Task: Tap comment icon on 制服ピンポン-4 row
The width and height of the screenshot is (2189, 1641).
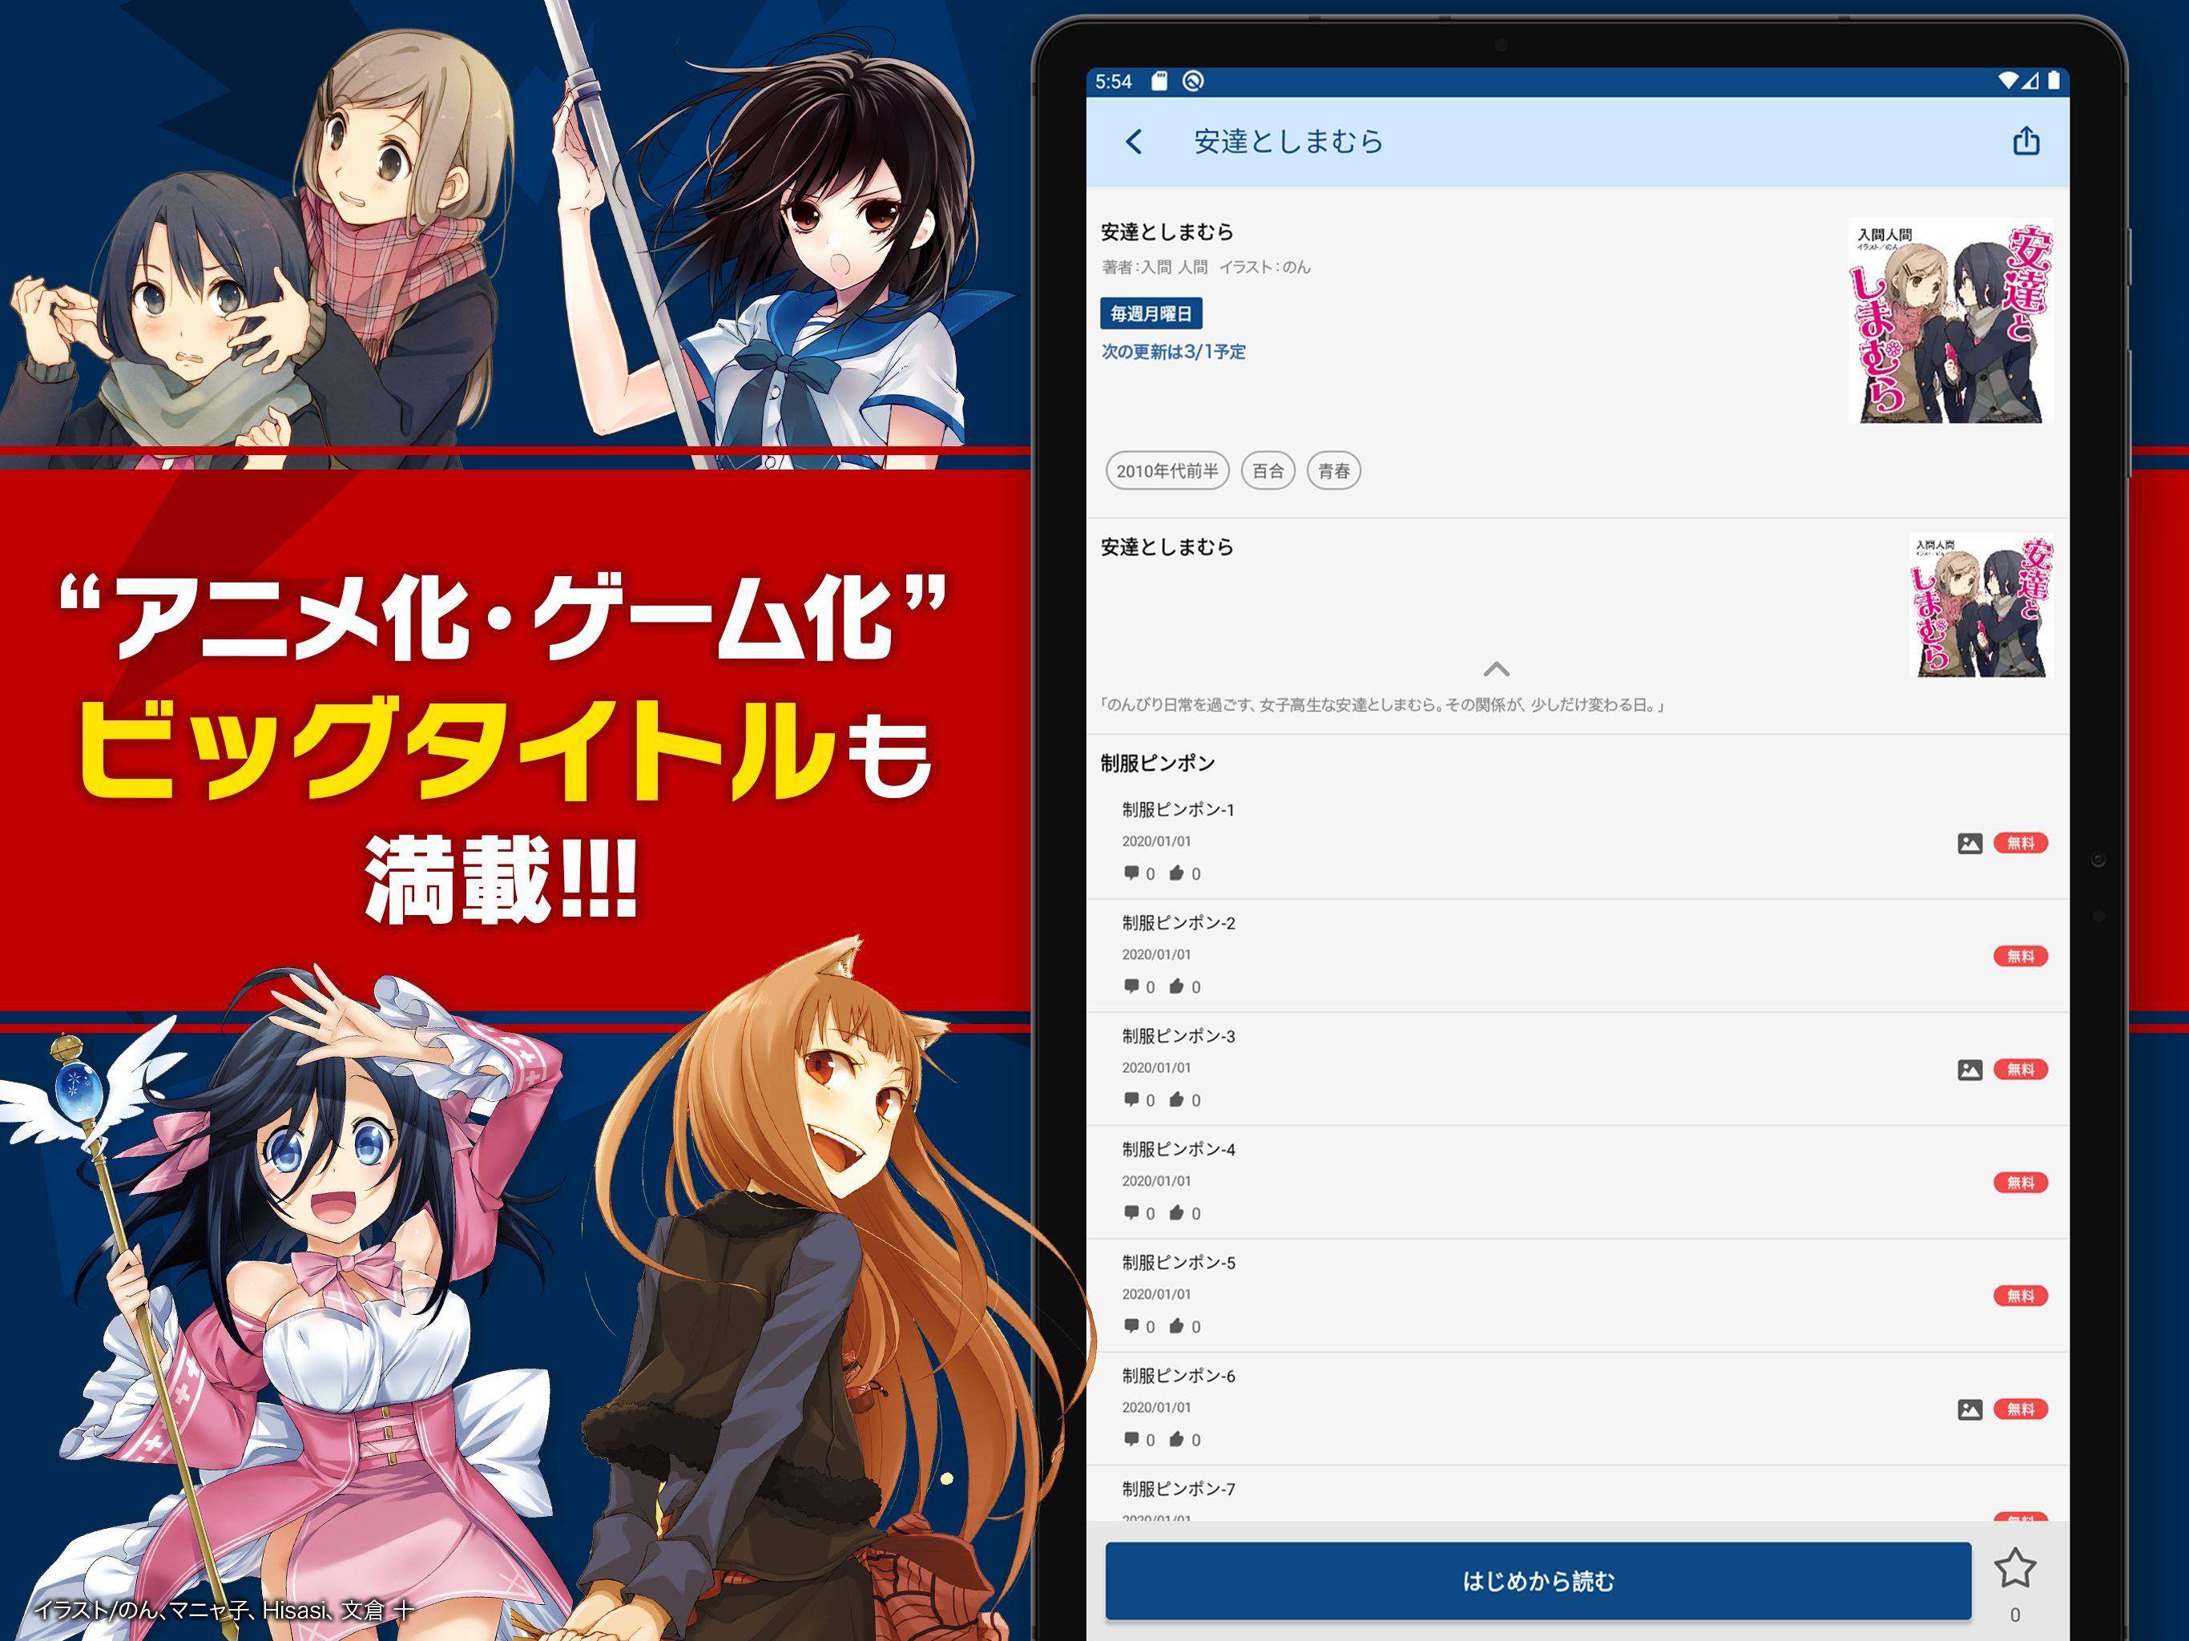Action: (x=1131, y=1212)
